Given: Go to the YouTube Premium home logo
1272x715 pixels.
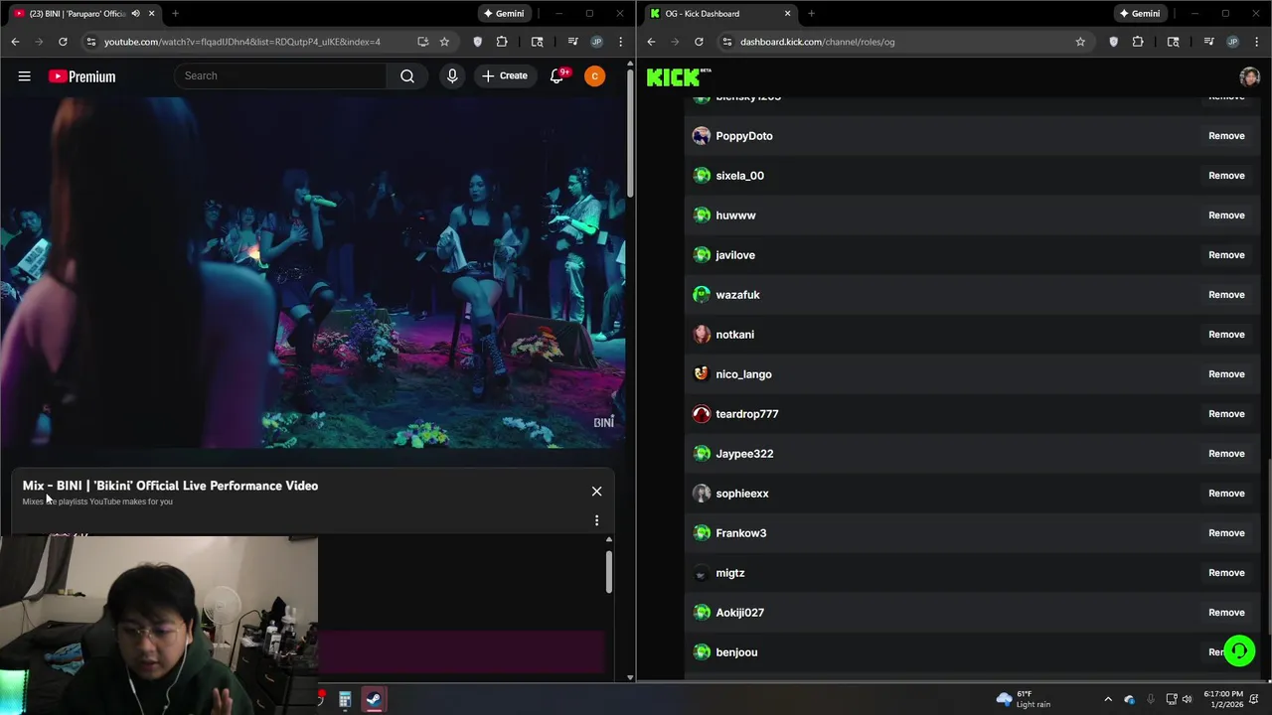Looking at the screenshot, I should [81, 76].
